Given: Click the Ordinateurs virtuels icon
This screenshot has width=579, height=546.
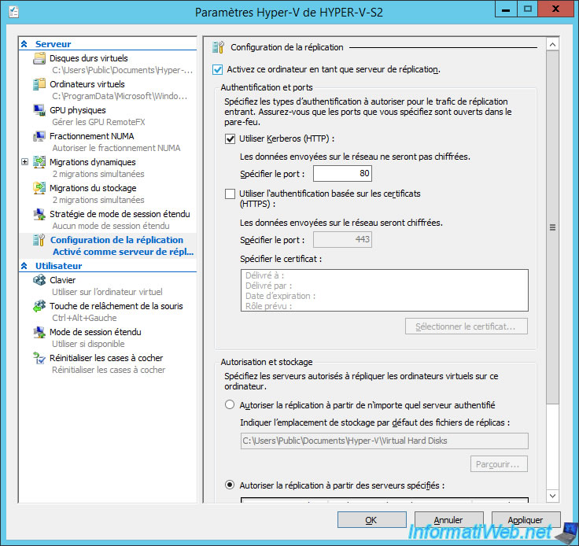Looking at the screenshot, I should [x=39, y=85].
